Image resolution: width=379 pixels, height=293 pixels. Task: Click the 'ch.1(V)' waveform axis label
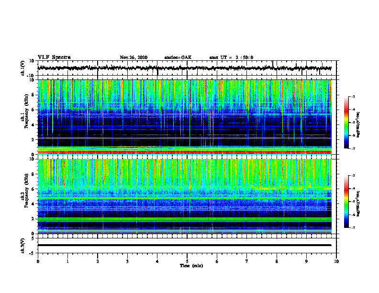point(23,68)
